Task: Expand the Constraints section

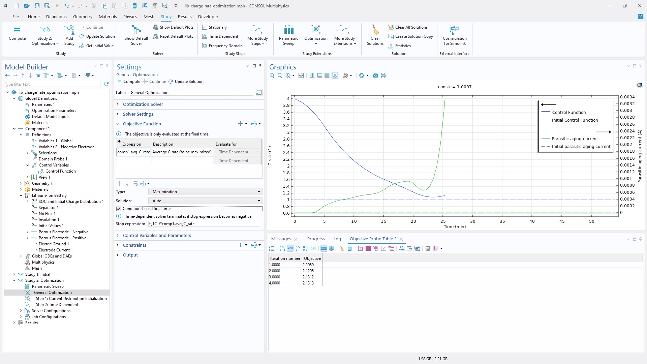Action: pyautogui.click(x=134, y=245)
